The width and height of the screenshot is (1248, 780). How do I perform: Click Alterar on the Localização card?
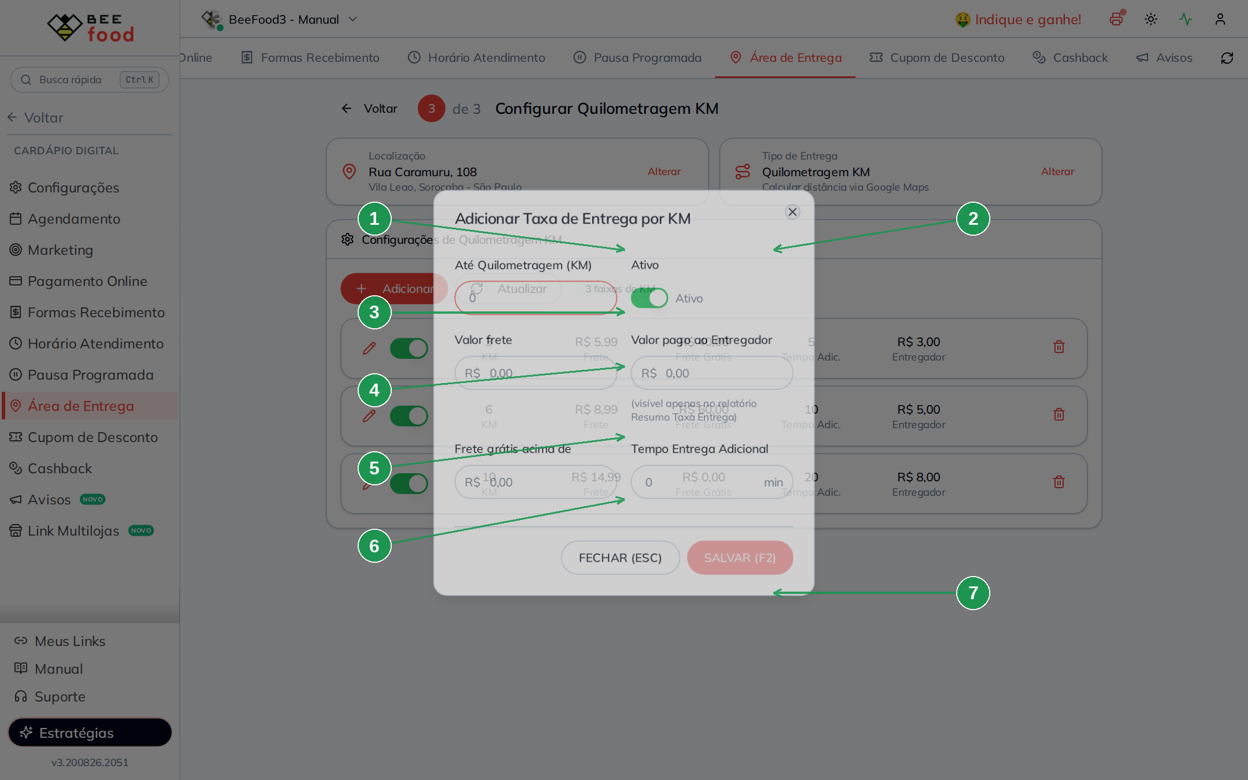click(x=664, y=172)
